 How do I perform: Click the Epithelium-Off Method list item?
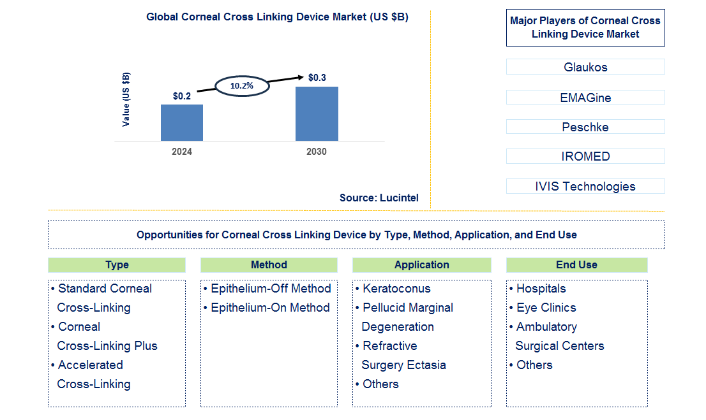[272, 288]
